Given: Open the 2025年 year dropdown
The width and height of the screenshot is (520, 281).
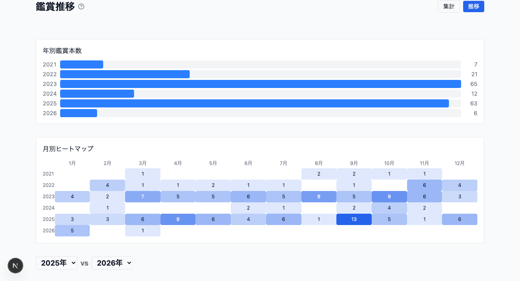Looking at the screenshot, I should tap(56, 263).
